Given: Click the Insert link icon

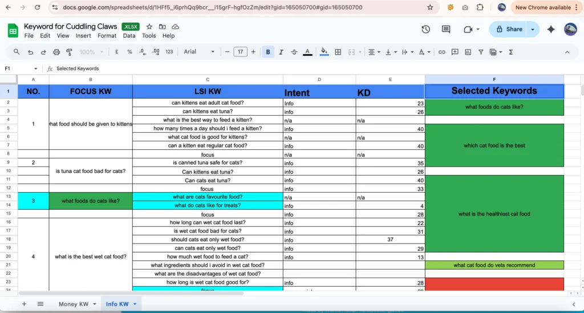Looking at the screenshot, I should (441, 52).
